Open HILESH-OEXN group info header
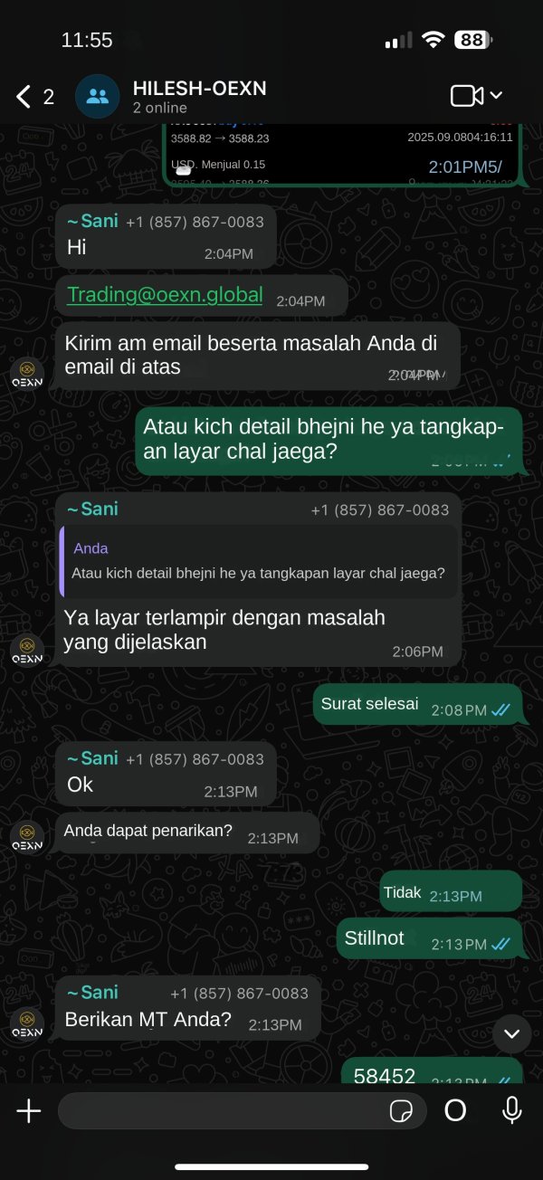The image size is (543, 1180). click(199, 97)
